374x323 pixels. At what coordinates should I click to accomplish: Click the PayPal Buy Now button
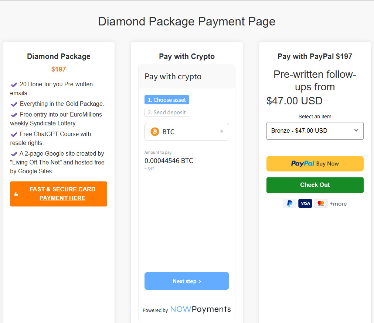pos(315,164)
